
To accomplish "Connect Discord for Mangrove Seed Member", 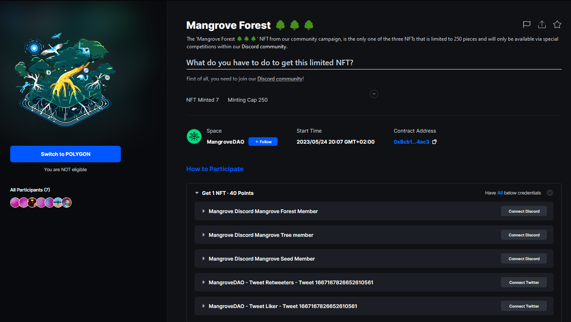I will coord(524,258).
